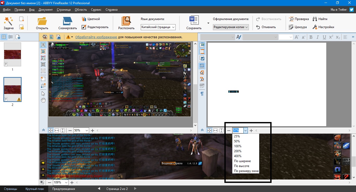Choose 200% from the zoom list

tap(238, 151)
